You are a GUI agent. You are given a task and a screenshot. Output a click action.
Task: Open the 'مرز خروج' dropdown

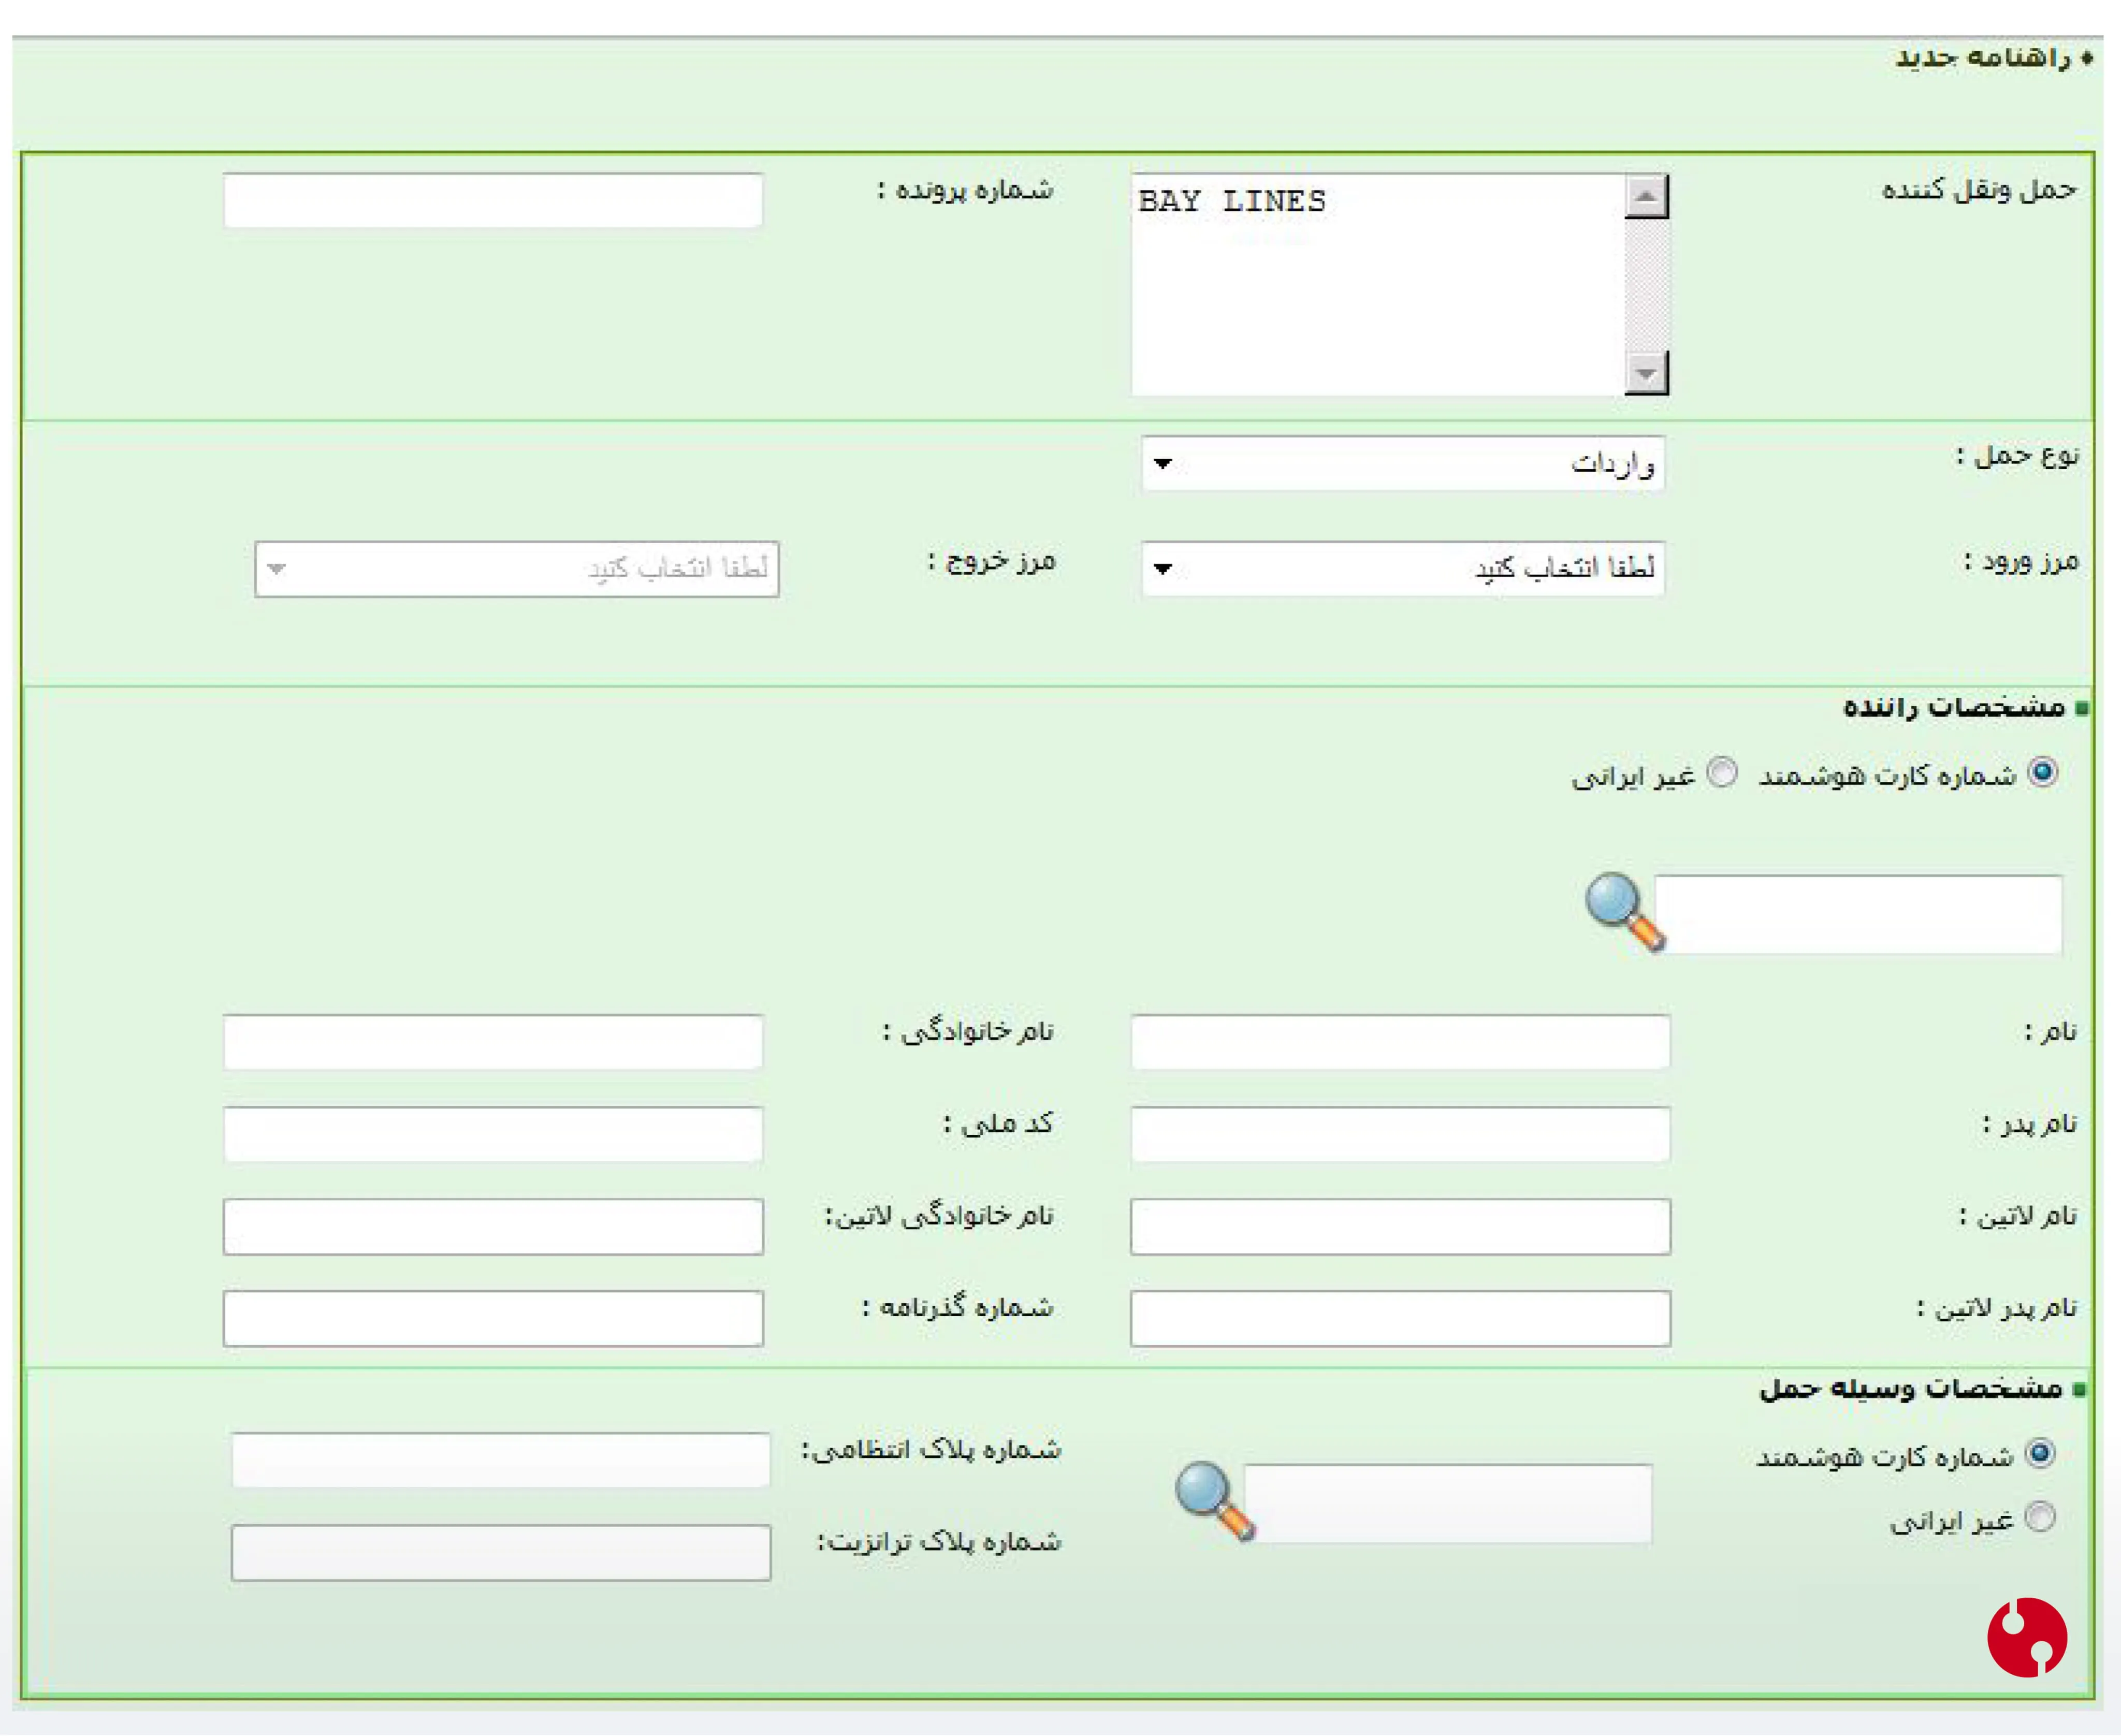[x=517, y=569]
